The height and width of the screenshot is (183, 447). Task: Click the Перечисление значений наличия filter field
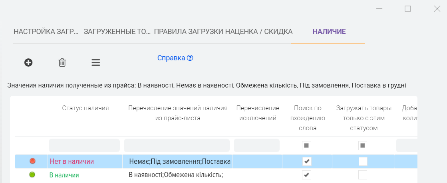point(177,145)
